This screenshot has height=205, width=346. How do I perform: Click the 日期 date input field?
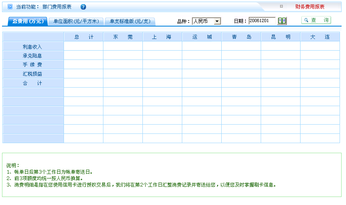(262, 21)
